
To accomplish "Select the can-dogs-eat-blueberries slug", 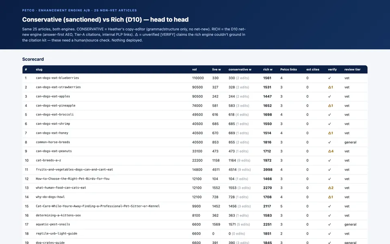I will (57, 78).
